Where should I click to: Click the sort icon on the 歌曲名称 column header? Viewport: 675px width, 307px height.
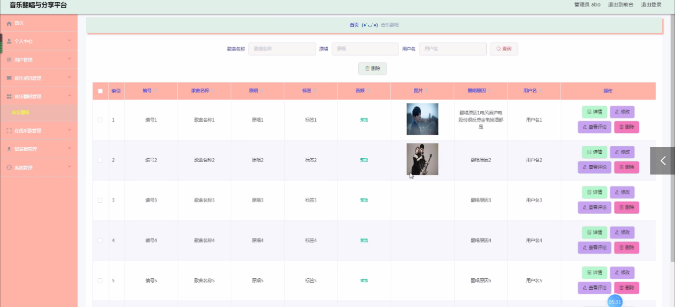pos(213,91)
